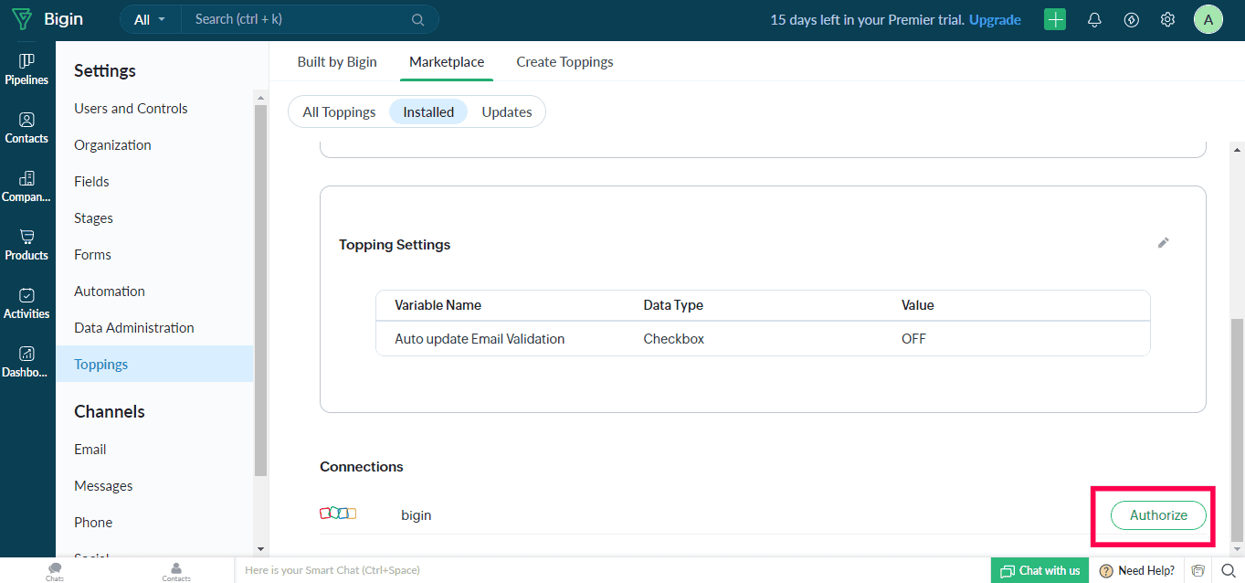Open Chats in the bottom bar
The height and width of the screenshot is (583, 1245).
point(55,571)
